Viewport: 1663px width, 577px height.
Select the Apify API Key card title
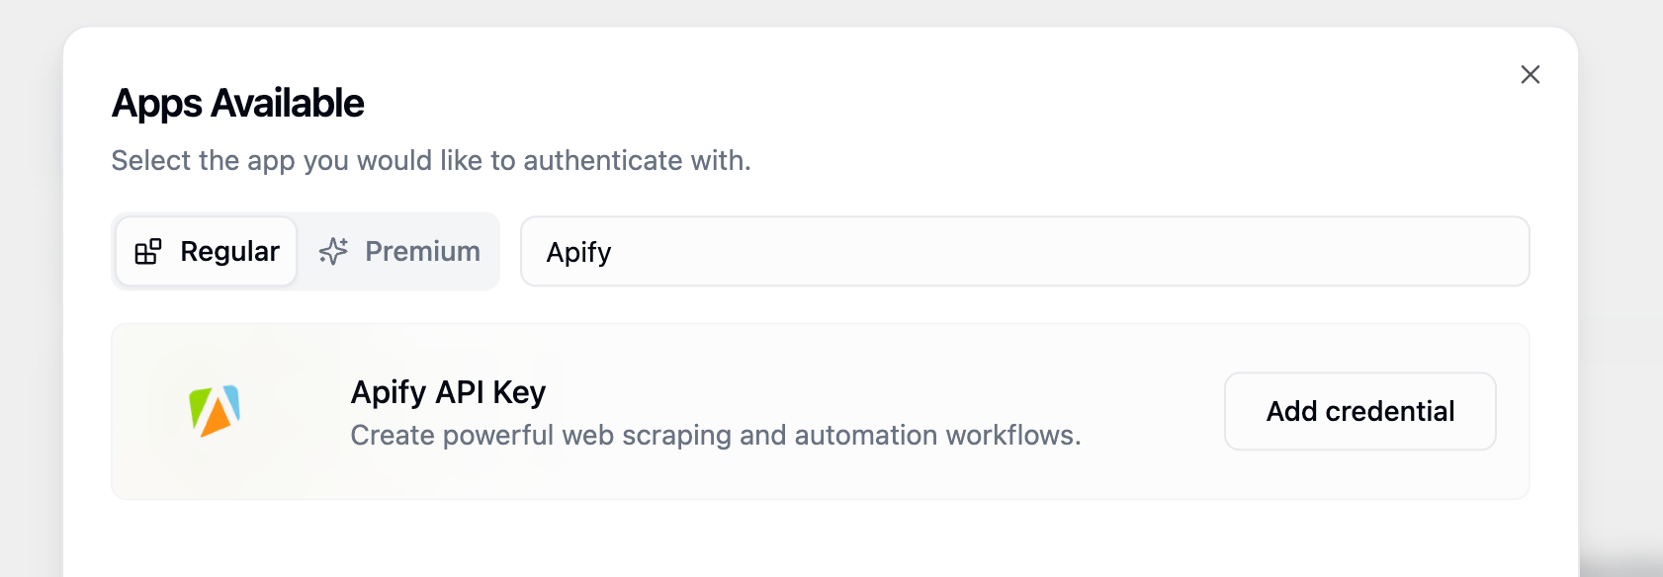(448, 391)
